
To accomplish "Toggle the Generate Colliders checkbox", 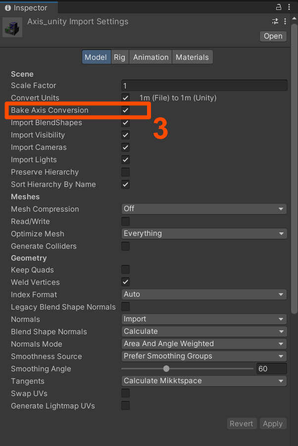I will (x=126, y=246).
